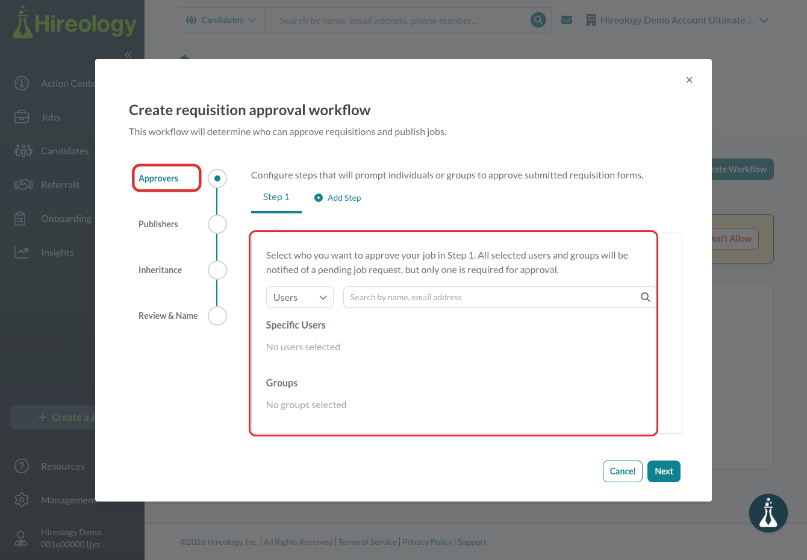The height and width of the screenshot is (560, 807).
Task: Open Referrals handshake icon in sidebar
Action: coord(23,184)
